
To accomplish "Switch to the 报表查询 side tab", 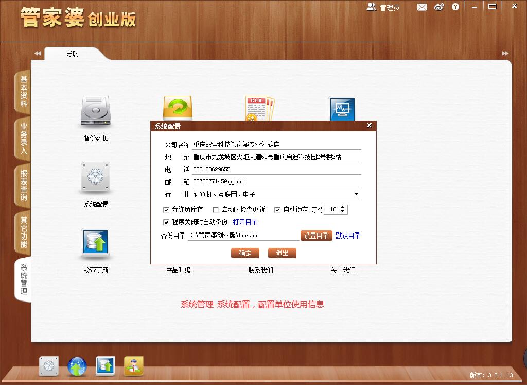I will pos(23,185).
